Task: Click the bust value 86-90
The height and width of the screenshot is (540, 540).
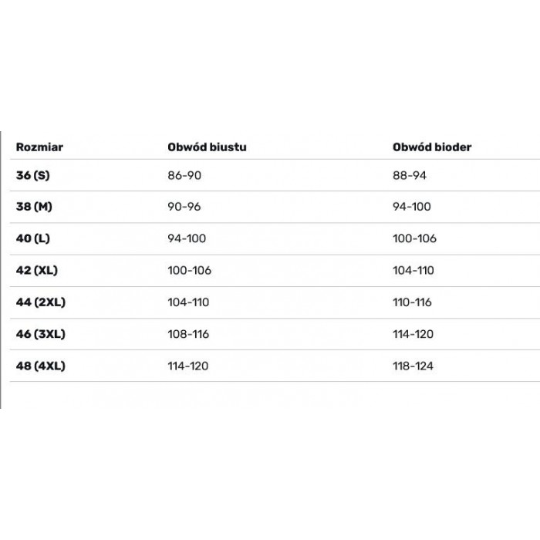Action: coord(184,175)
